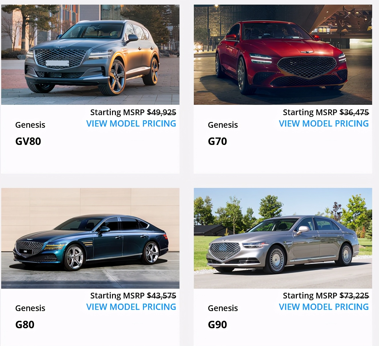
Task: Click the $73,225 starting MSRP price
Action: pos(354,296)
